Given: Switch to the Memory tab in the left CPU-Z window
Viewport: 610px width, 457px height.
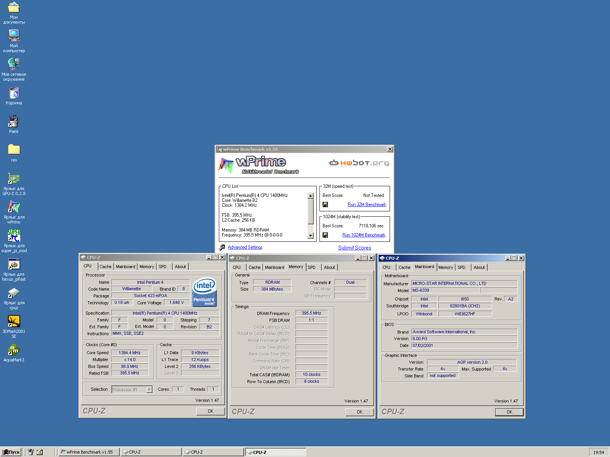Looking at the screenshot, I should click(x=147, y=267).
